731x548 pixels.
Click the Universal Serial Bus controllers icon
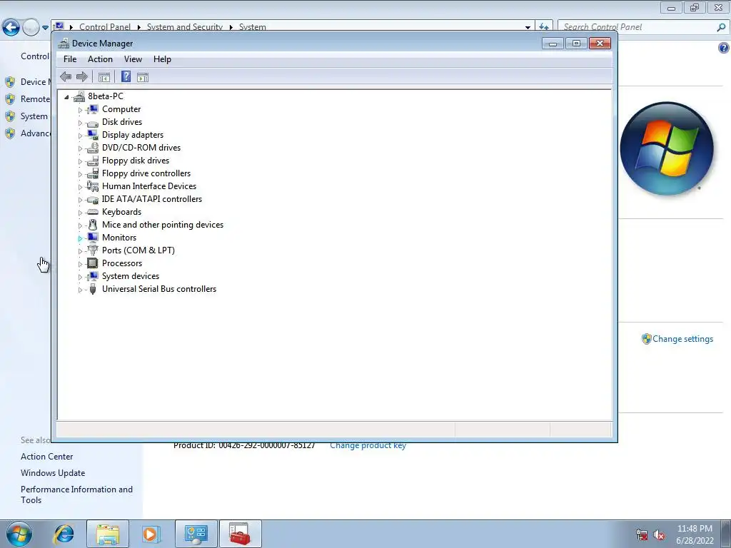pos(93,289)
